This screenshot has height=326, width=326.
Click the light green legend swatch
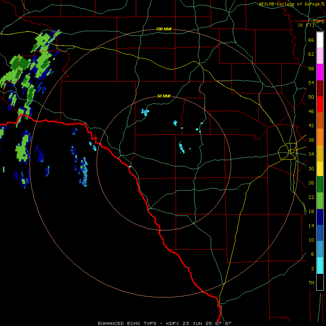(x=320, y=201)
